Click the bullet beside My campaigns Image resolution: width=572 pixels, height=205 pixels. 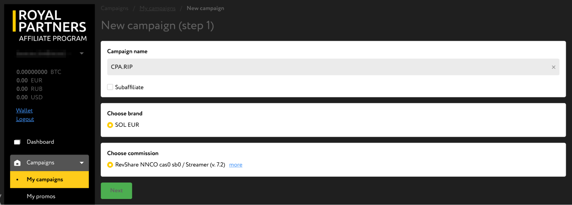pyautogui.click(x=17, y=180)
